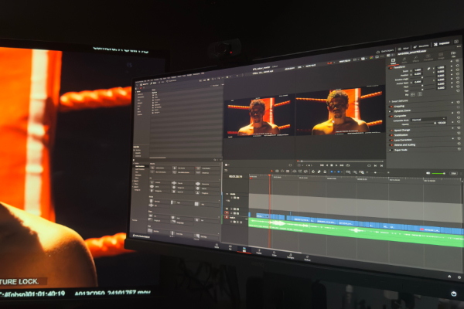The image size is (464, 309).
Task: Toggle loop playback in timeline viewer
Action: tap(348, 165)
